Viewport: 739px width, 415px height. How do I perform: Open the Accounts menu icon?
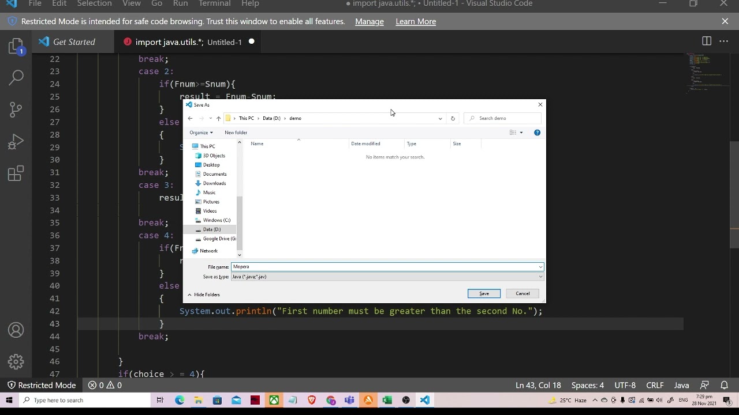click(x=16, y=330)
